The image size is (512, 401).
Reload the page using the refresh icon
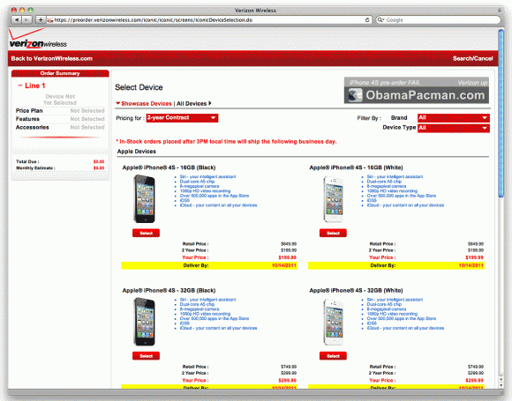(x=367, y=20)
